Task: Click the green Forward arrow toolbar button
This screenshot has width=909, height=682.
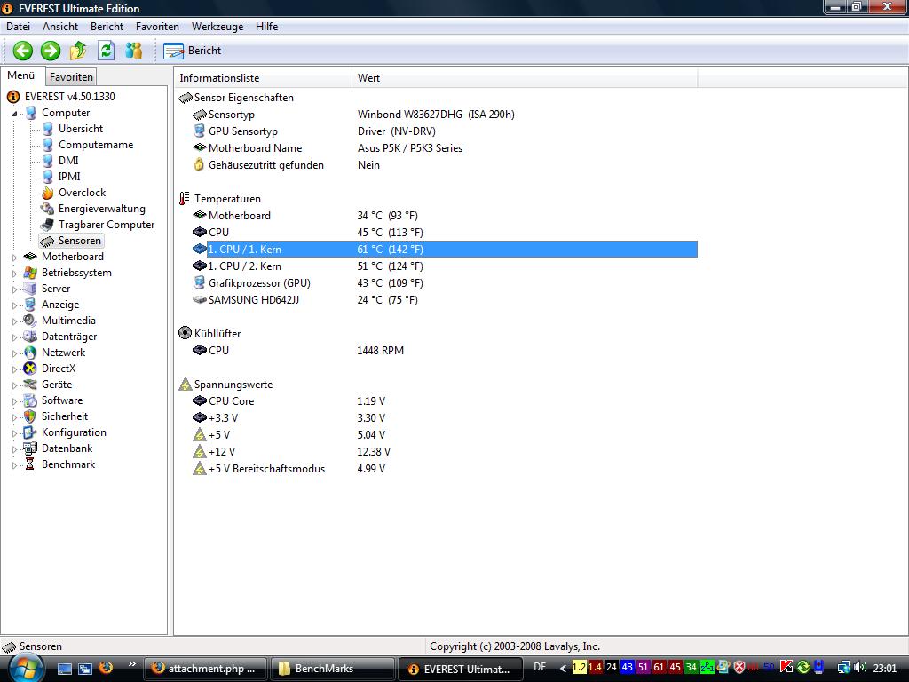Action: pos(51,51)
